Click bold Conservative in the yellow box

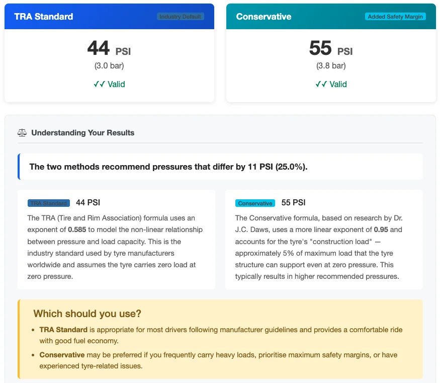pos(62,355)
